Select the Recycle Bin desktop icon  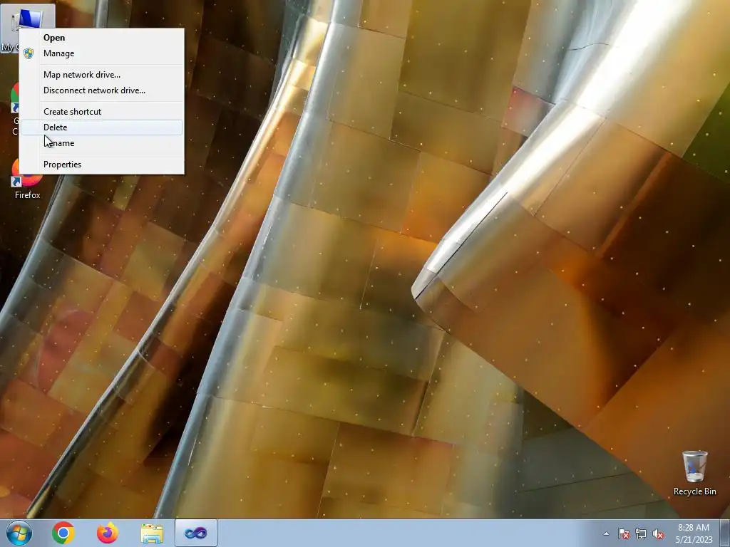pyautogui.click(x=694, y=473)
